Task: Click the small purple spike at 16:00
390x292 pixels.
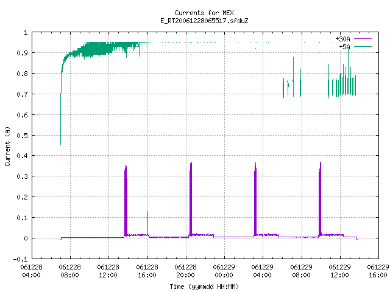Action: (x=148, y=223)
